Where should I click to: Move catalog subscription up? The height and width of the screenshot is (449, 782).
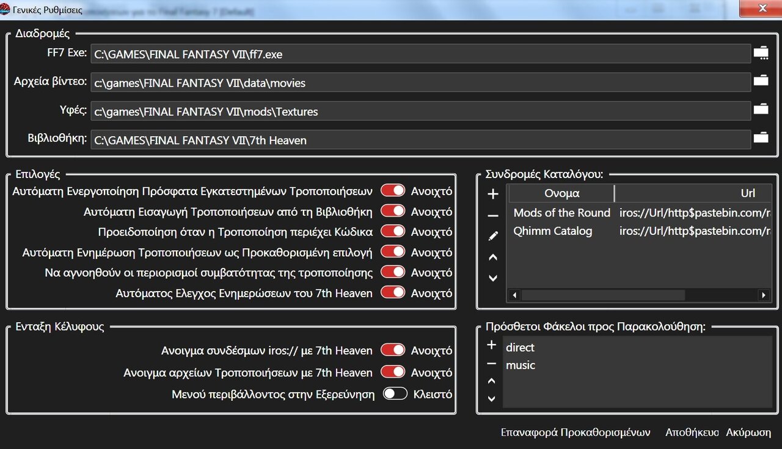[x=493, y=257]
